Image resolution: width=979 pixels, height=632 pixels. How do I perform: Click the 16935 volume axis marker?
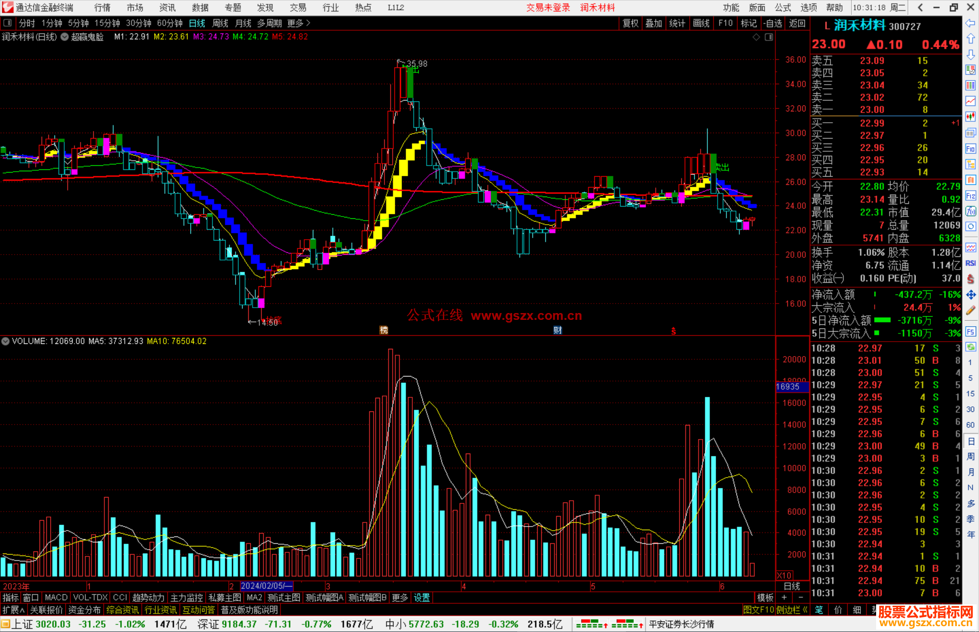(791, 386)
